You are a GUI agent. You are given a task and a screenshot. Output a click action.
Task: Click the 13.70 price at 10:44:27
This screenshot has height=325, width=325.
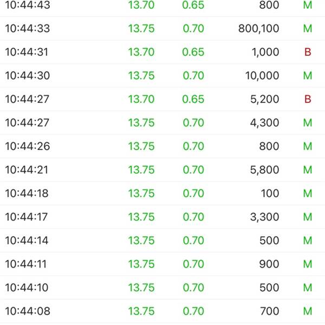(141, 99)
